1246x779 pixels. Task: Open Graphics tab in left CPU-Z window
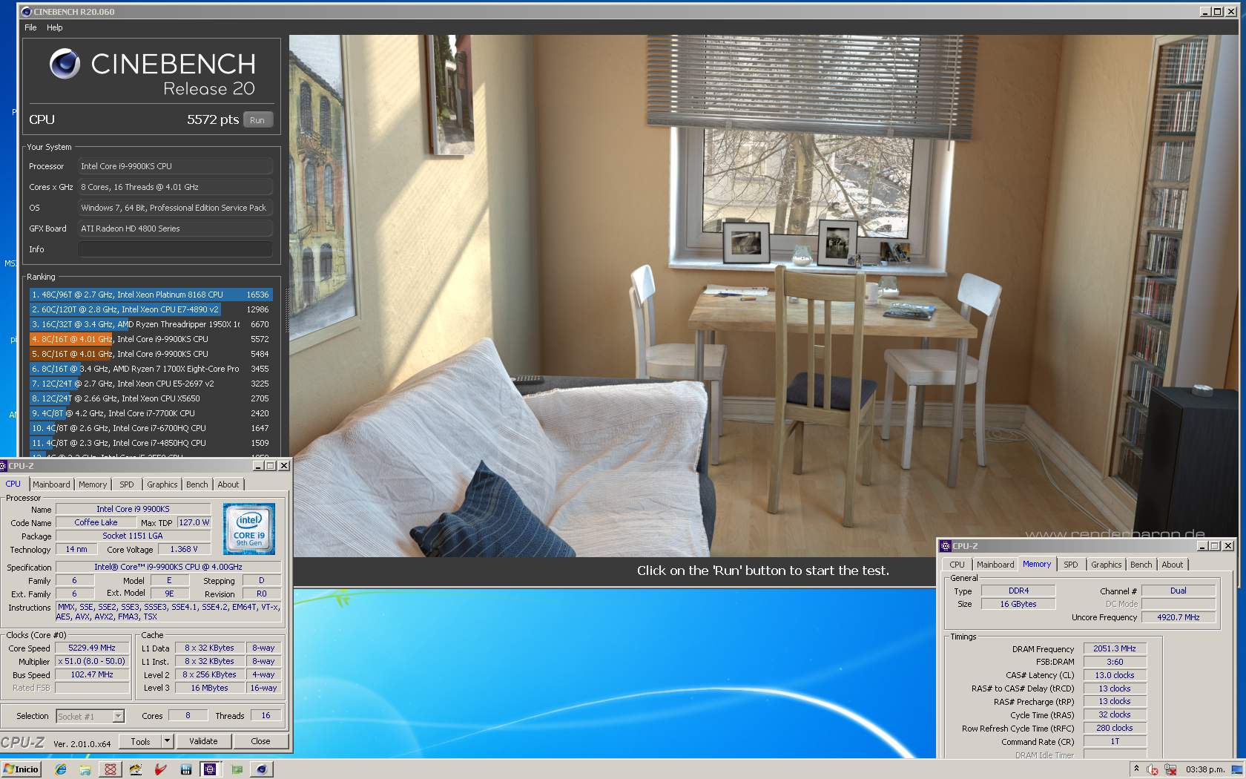click(x=162, y=484)
